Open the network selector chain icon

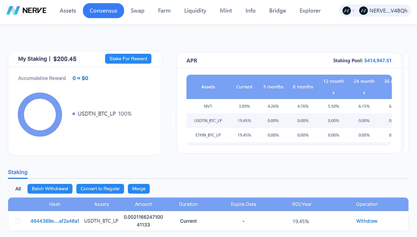(346, 11)
